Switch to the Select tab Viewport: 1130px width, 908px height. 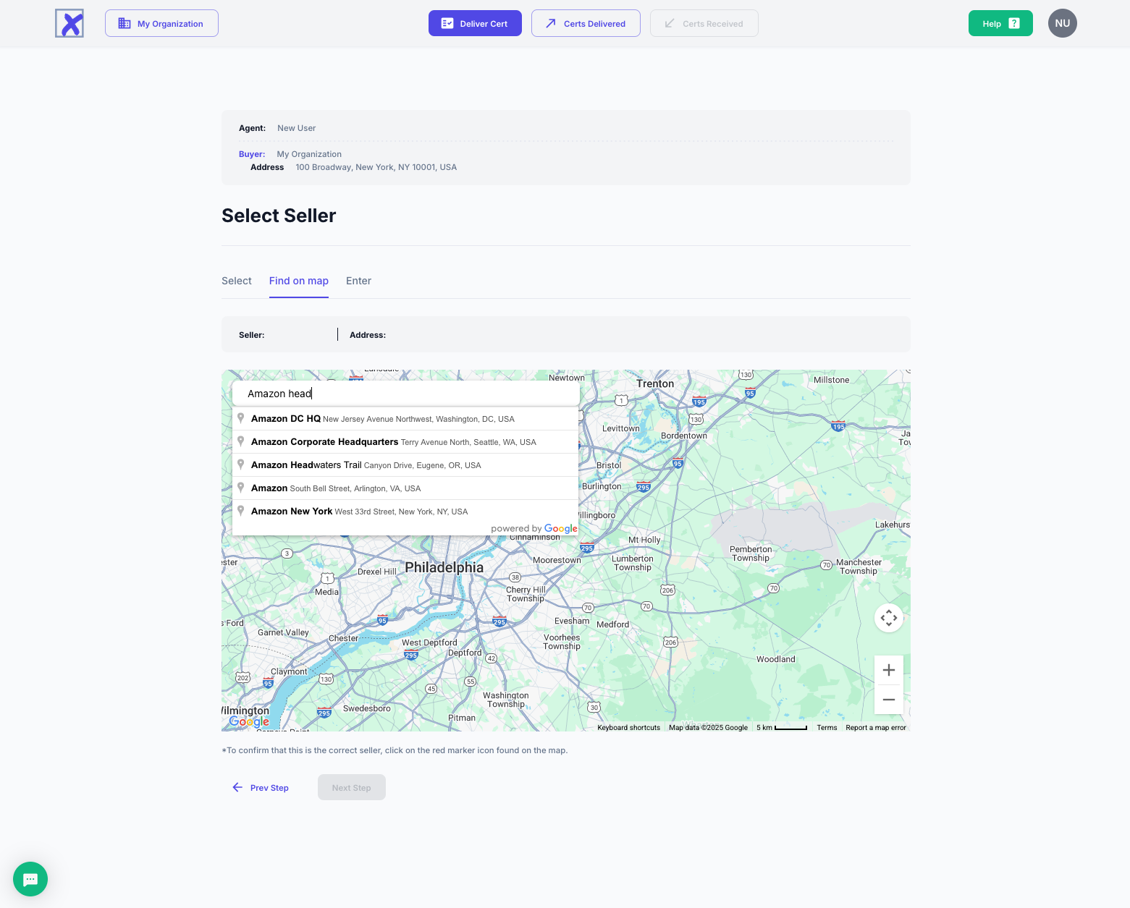[236, 281]
